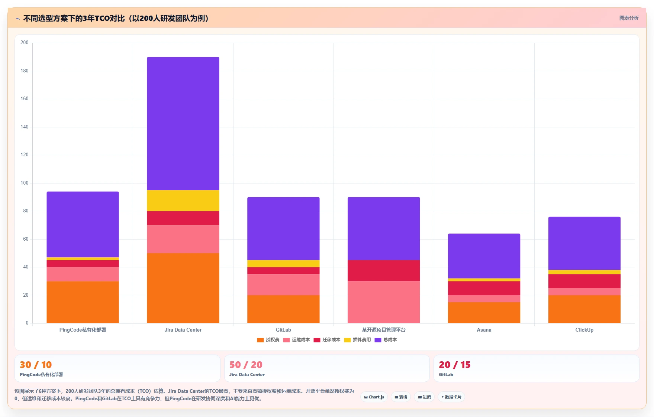Image resolution: width=654 pixels, height=417 pixels.
Task: Click the GitLab x-axis label
Action: tap(283, 330)
